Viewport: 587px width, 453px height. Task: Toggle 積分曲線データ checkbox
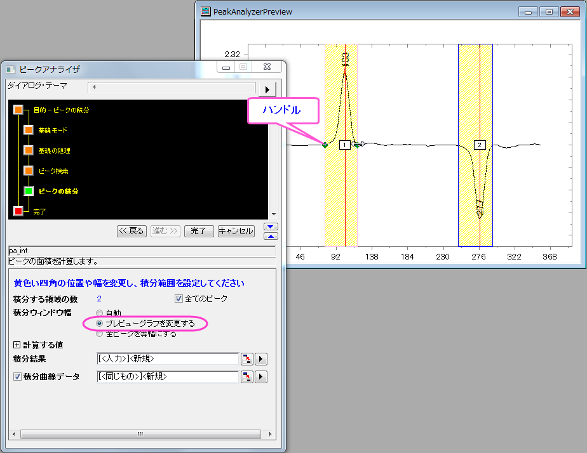(17, 376)
